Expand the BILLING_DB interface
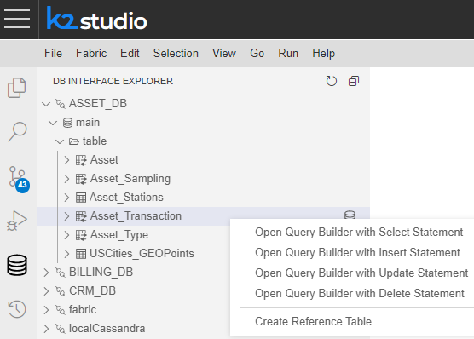Image resolution: width=474 pixels, height=339 pixels. (46, 273)
